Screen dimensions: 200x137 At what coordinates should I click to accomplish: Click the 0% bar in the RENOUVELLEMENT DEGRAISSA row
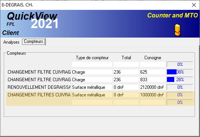180,87
